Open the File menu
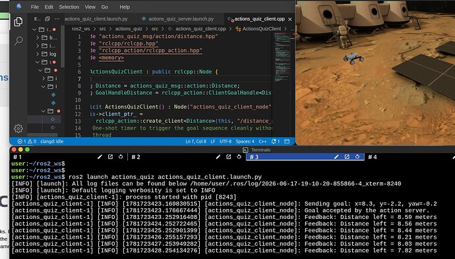 [35, 7]
